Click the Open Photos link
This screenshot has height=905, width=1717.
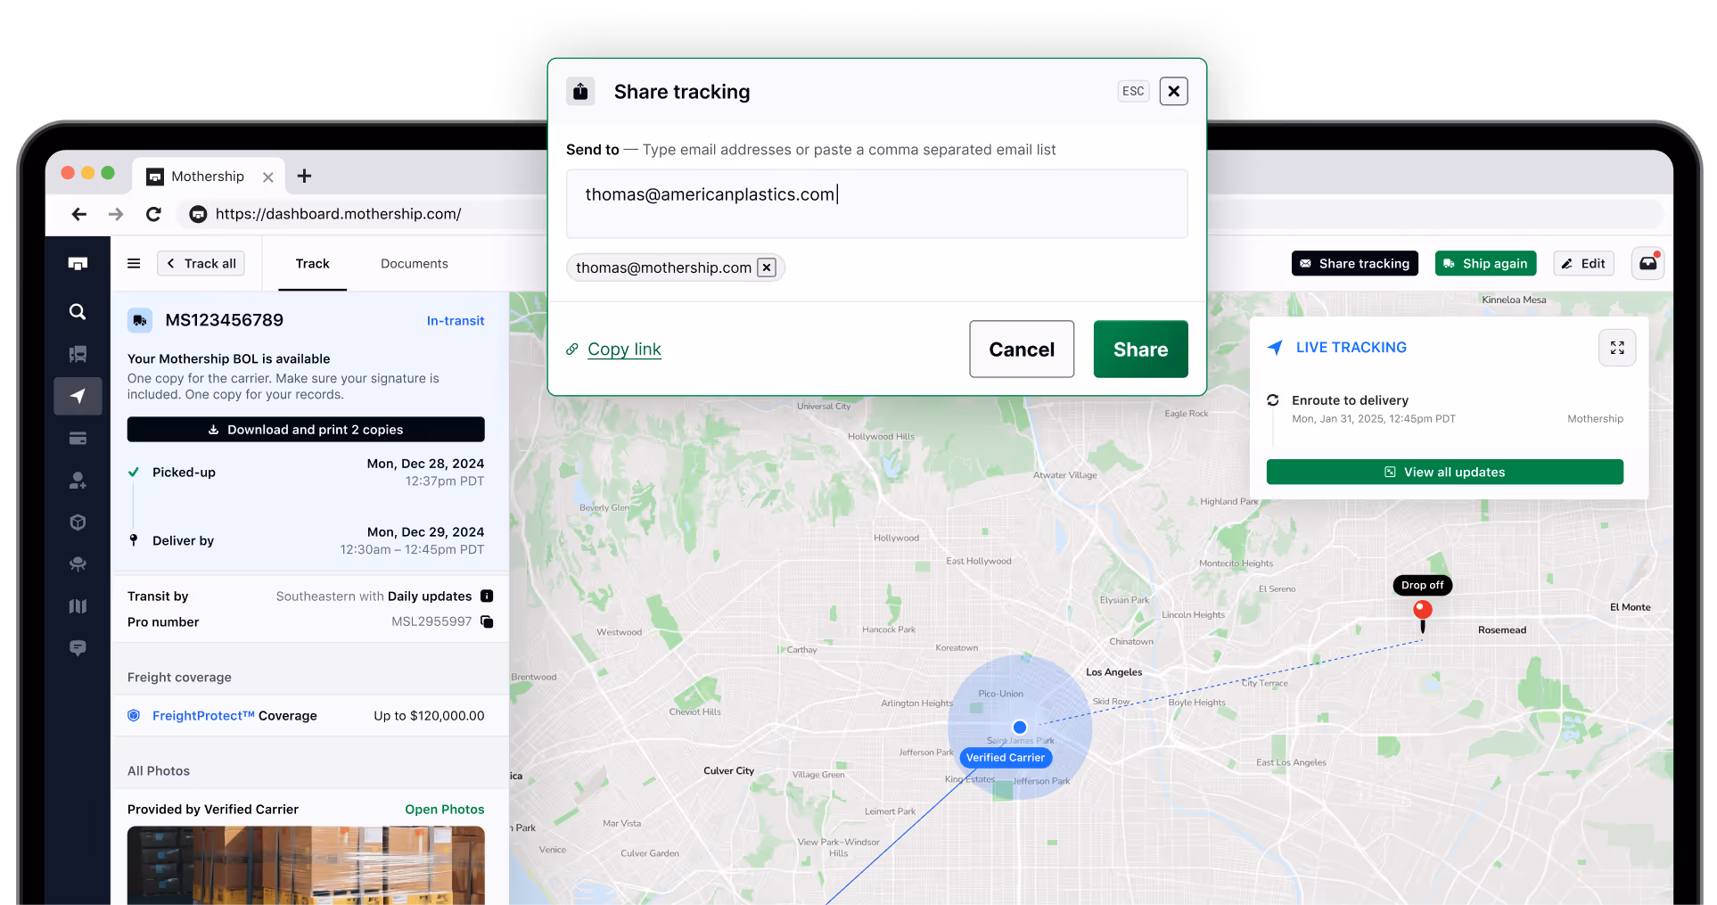pos(445,809)
